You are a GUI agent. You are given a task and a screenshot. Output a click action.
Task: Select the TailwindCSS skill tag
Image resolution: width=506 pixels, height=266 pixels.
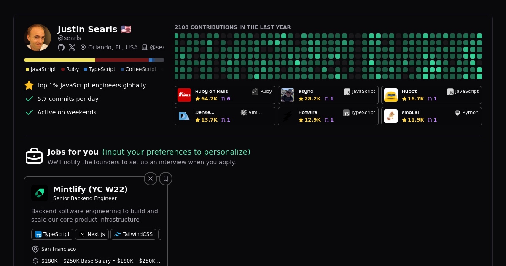pos(133,234)
